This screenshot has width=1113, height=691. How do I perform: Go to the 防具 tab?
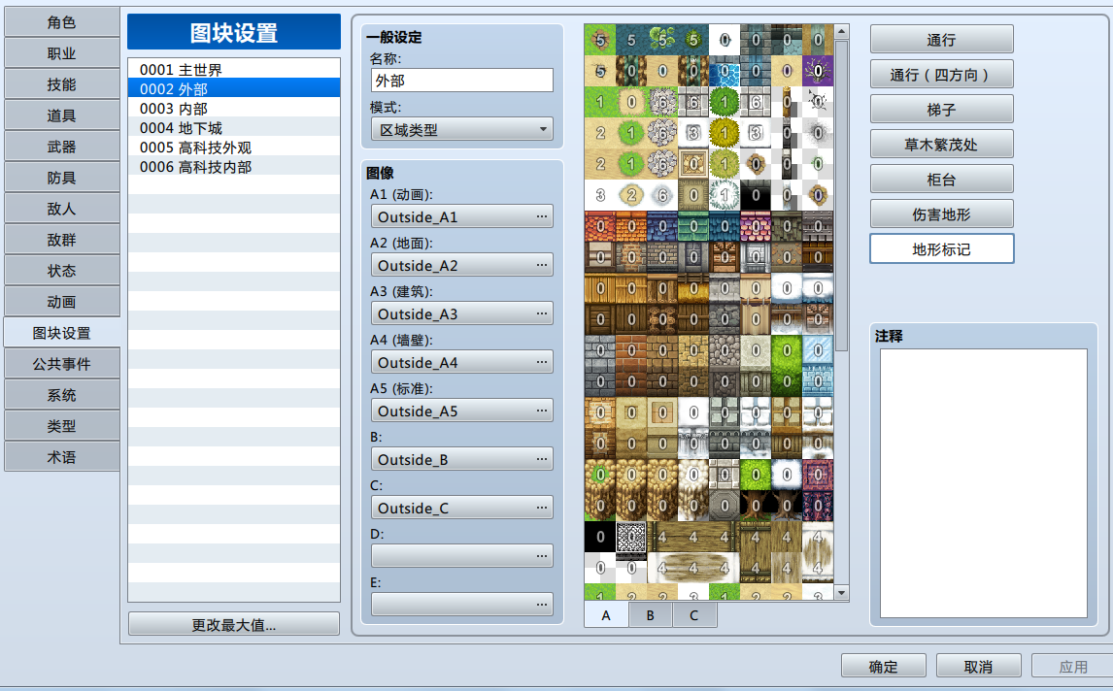(62, 178)
